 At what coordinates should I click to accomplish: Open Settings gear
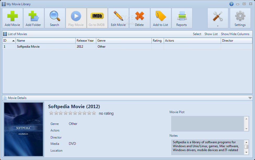pyautogui.click(x=240, y=18)
